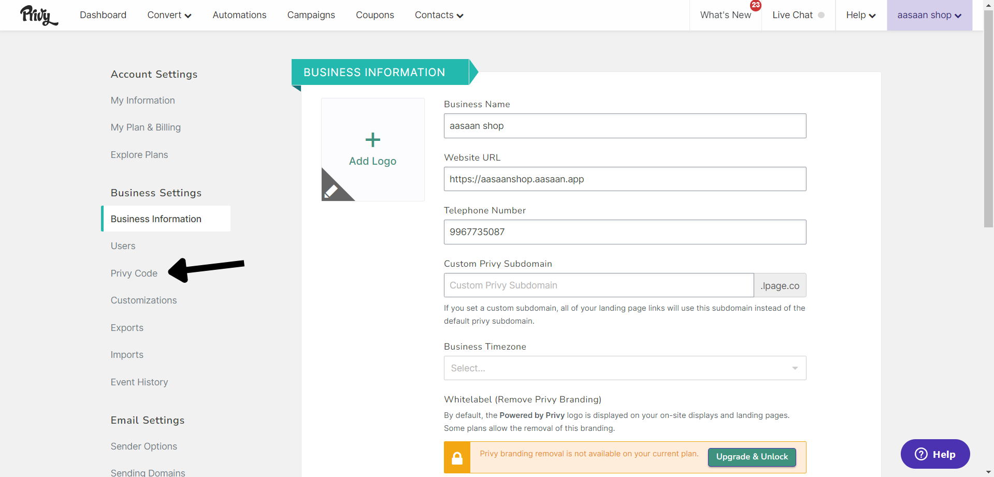Go to Campaigns
Viewport: 994px width, 477px height.
(x=311, y=15)
